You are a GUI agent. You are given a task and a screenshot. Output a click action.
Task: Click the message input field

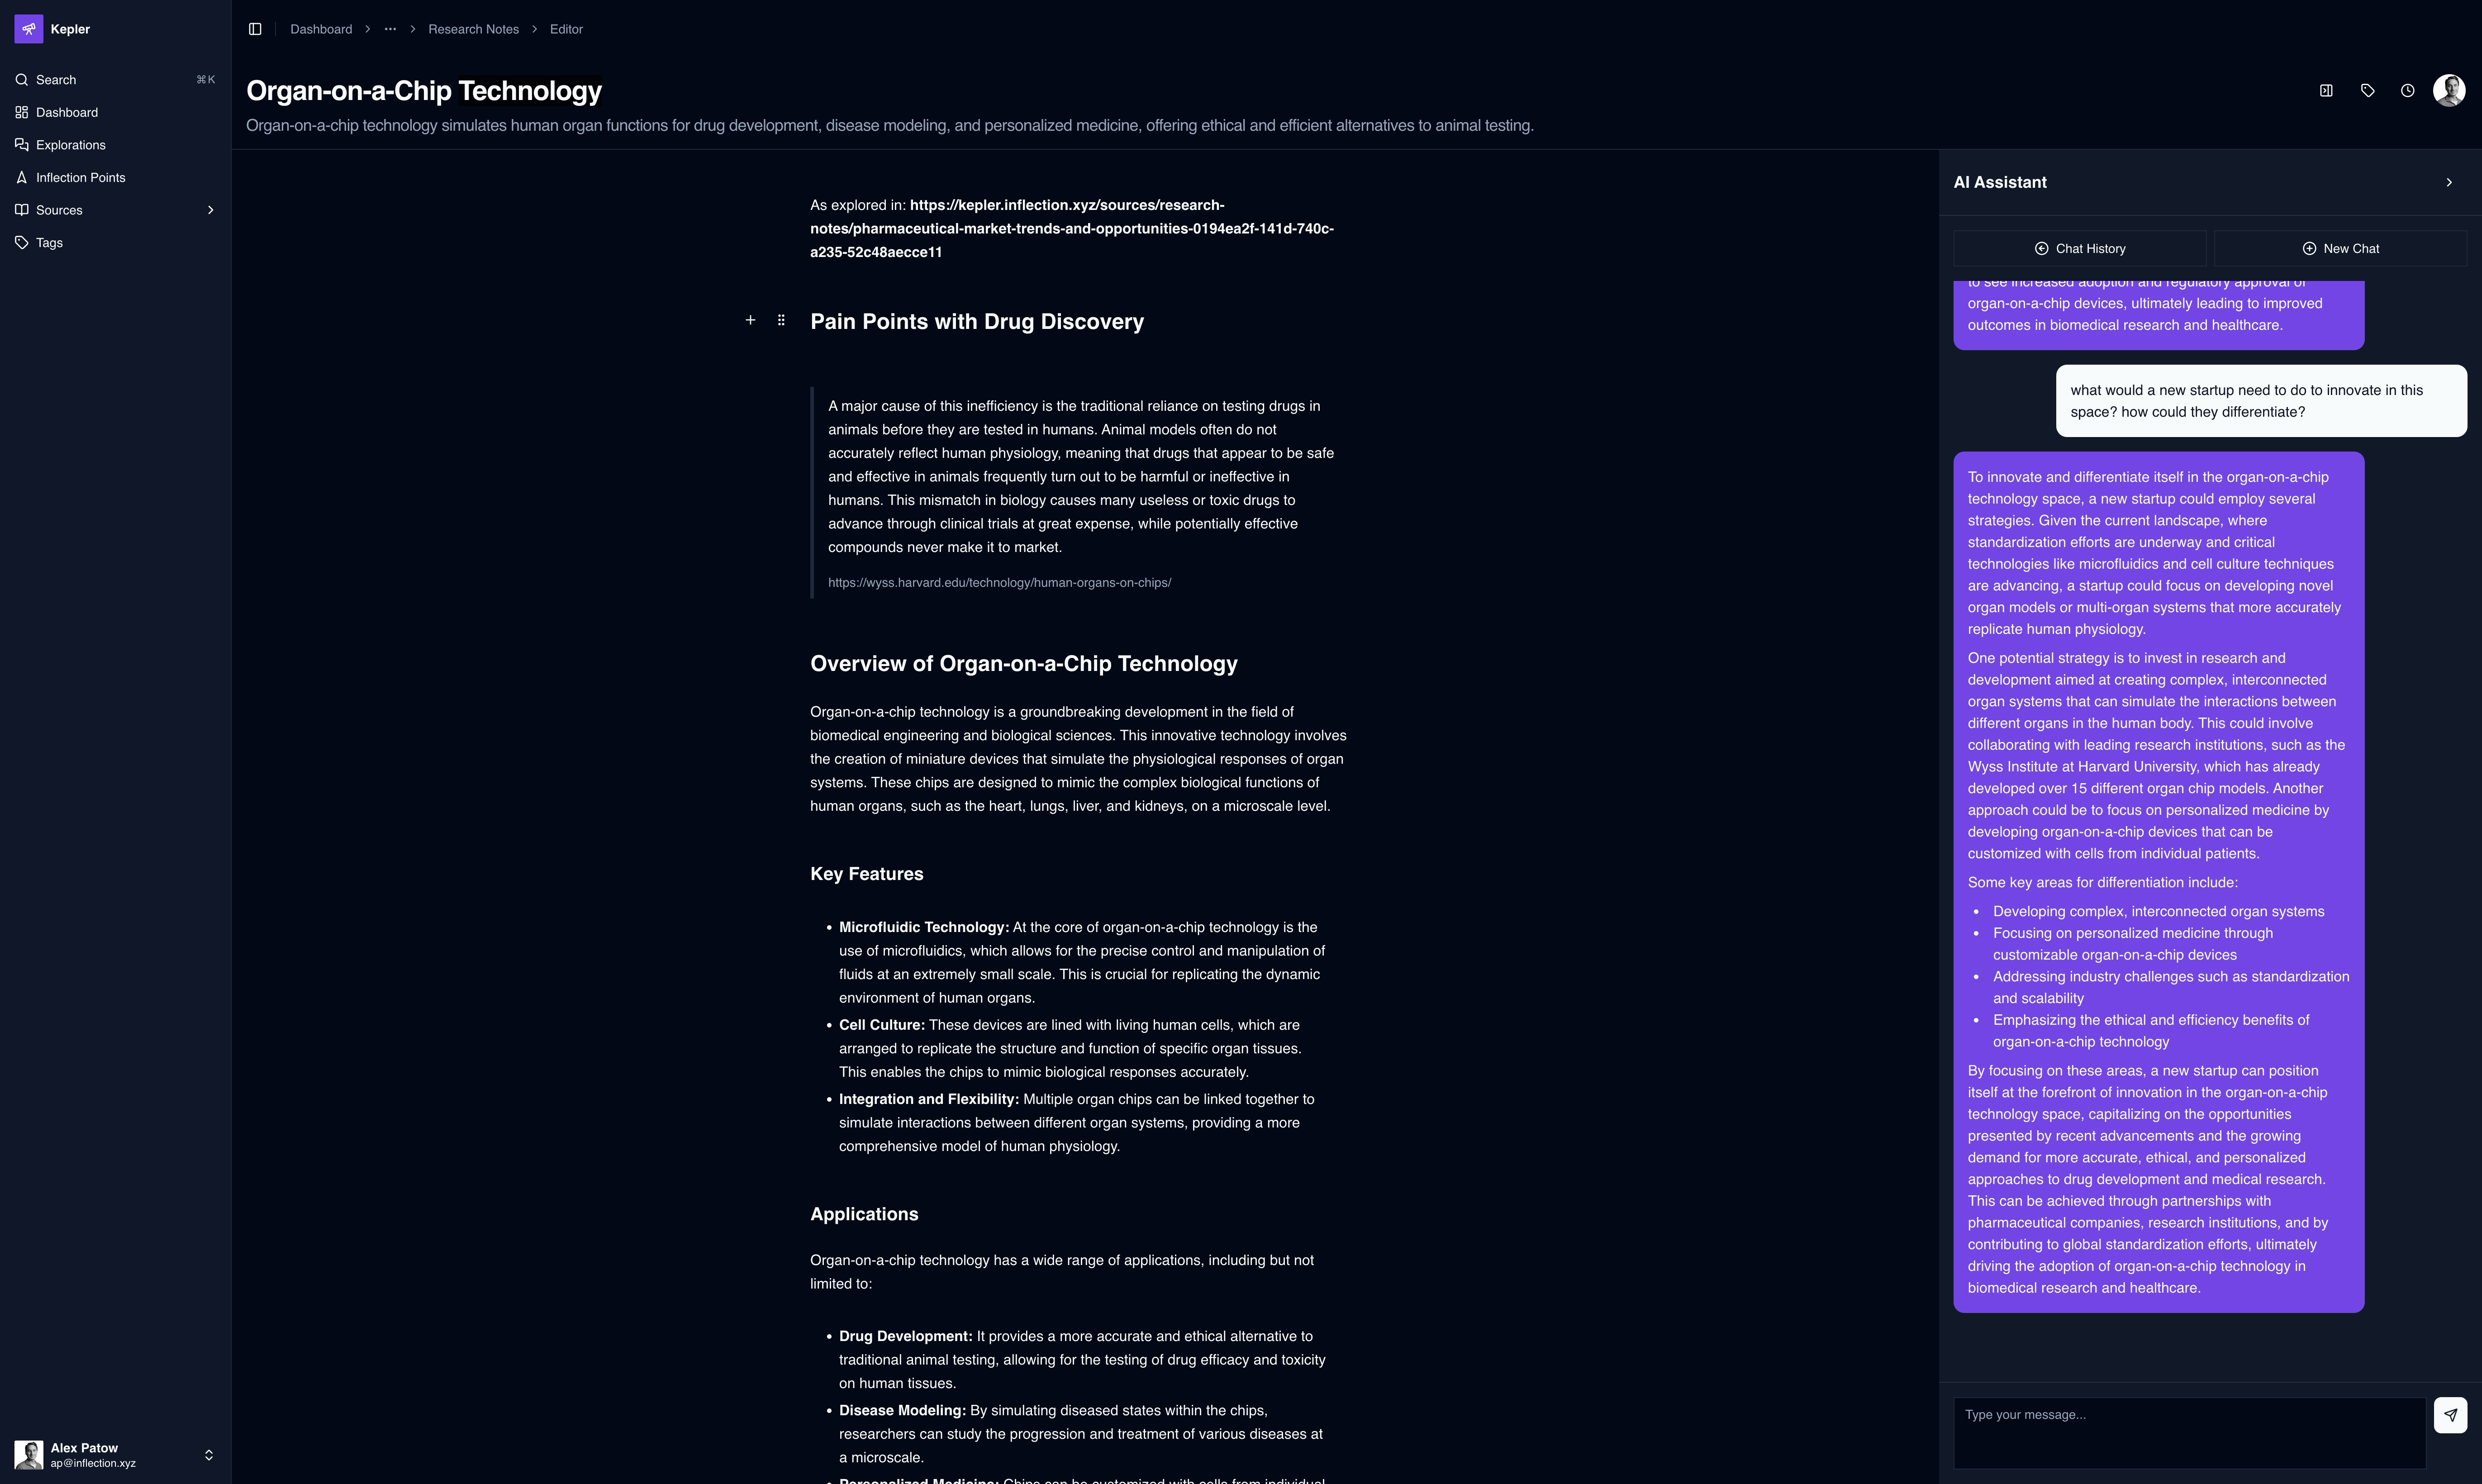click(x=2190, y=1432)
